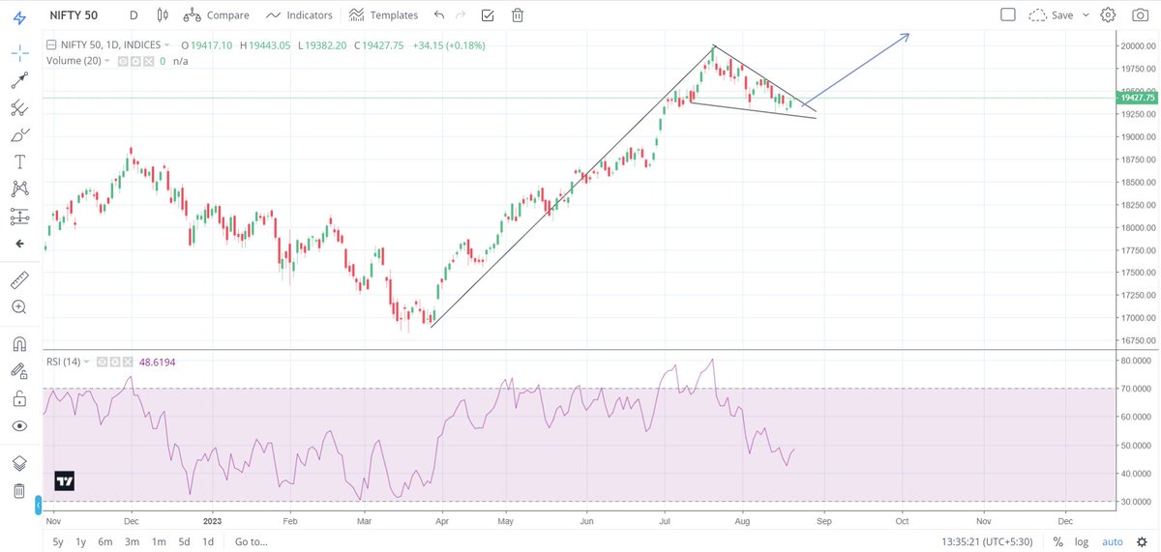Undo the last chart action
The width and height of the screenshot is (1161, 552).
click(440, 15)
